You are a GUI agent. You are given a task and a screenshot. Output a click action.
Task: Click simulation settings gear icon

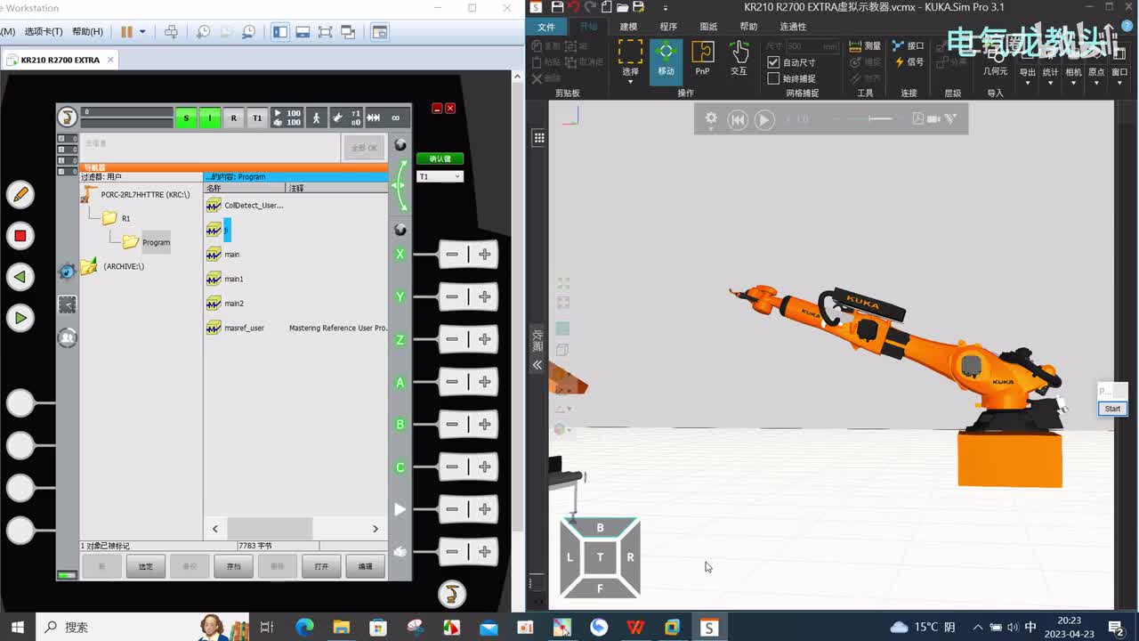click(x=711, y=118)
